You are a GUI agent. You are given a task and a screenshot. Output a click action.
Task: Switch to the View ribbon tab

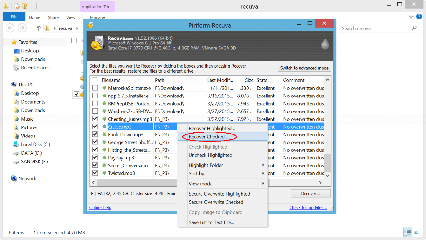(x=71, y=17)
